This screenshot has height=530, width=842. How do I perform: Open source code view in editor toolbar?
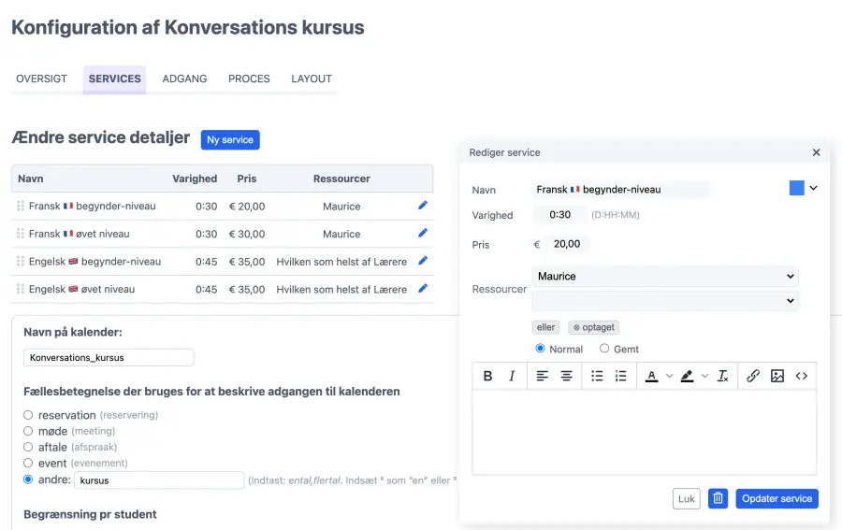click(x=802, y=376)
